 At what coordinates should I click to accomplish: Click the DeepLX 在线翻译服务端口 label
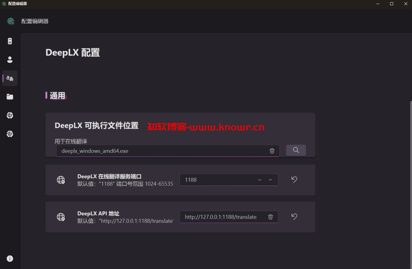tap(109, 177)
